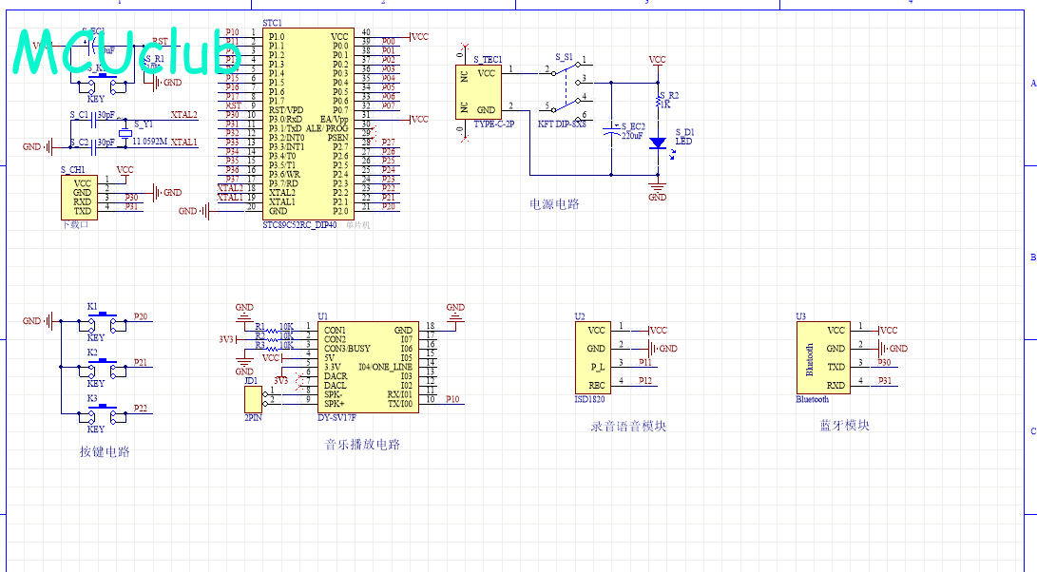Image resolution: width=1037 pixels, height=572 pixels.
Task: Click the K1 push button key
Action: pyautogui.click(x=105, y=323)
